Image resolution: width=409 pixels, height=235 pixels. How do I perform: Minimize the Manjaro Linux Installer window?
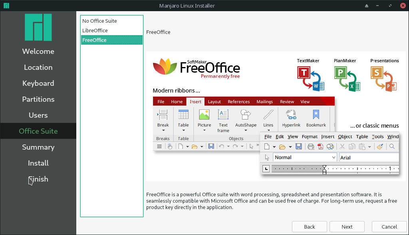click(377, 6)
